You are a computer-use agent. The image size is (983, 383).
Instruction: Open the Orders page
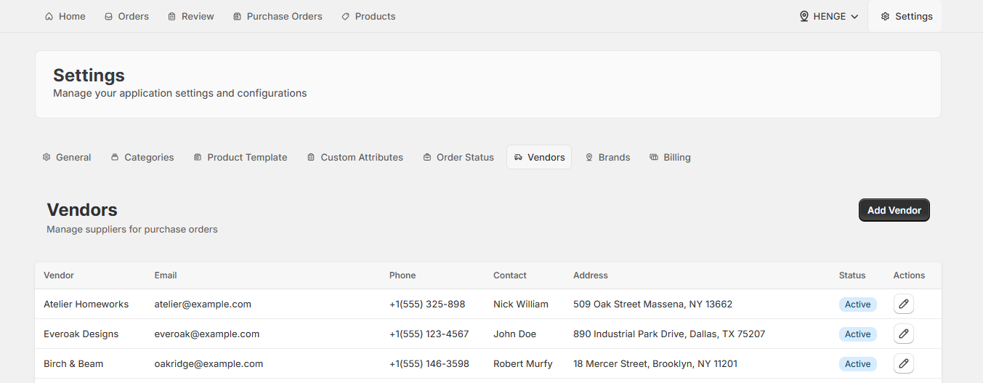[x=126, y=16]
